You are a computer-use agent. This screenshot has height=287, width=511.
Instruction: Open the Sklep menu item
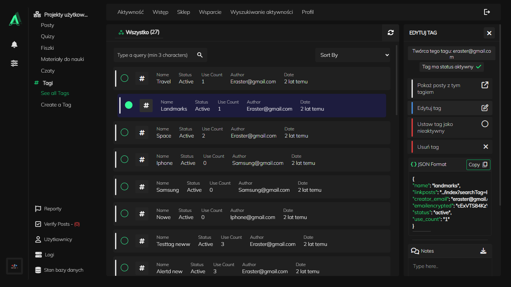click(183, 12)
